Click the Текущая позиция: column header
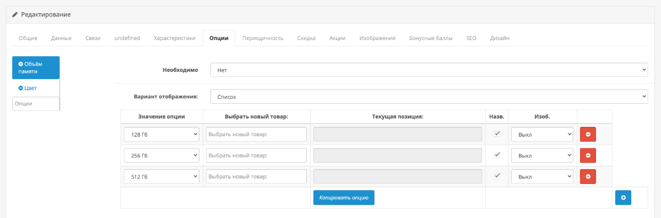This screenshot has width=661, height=218. [398, 116]
